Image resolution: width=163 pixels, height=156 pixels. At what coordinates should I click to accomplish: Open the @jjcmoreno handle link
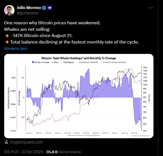click(27, 13)
